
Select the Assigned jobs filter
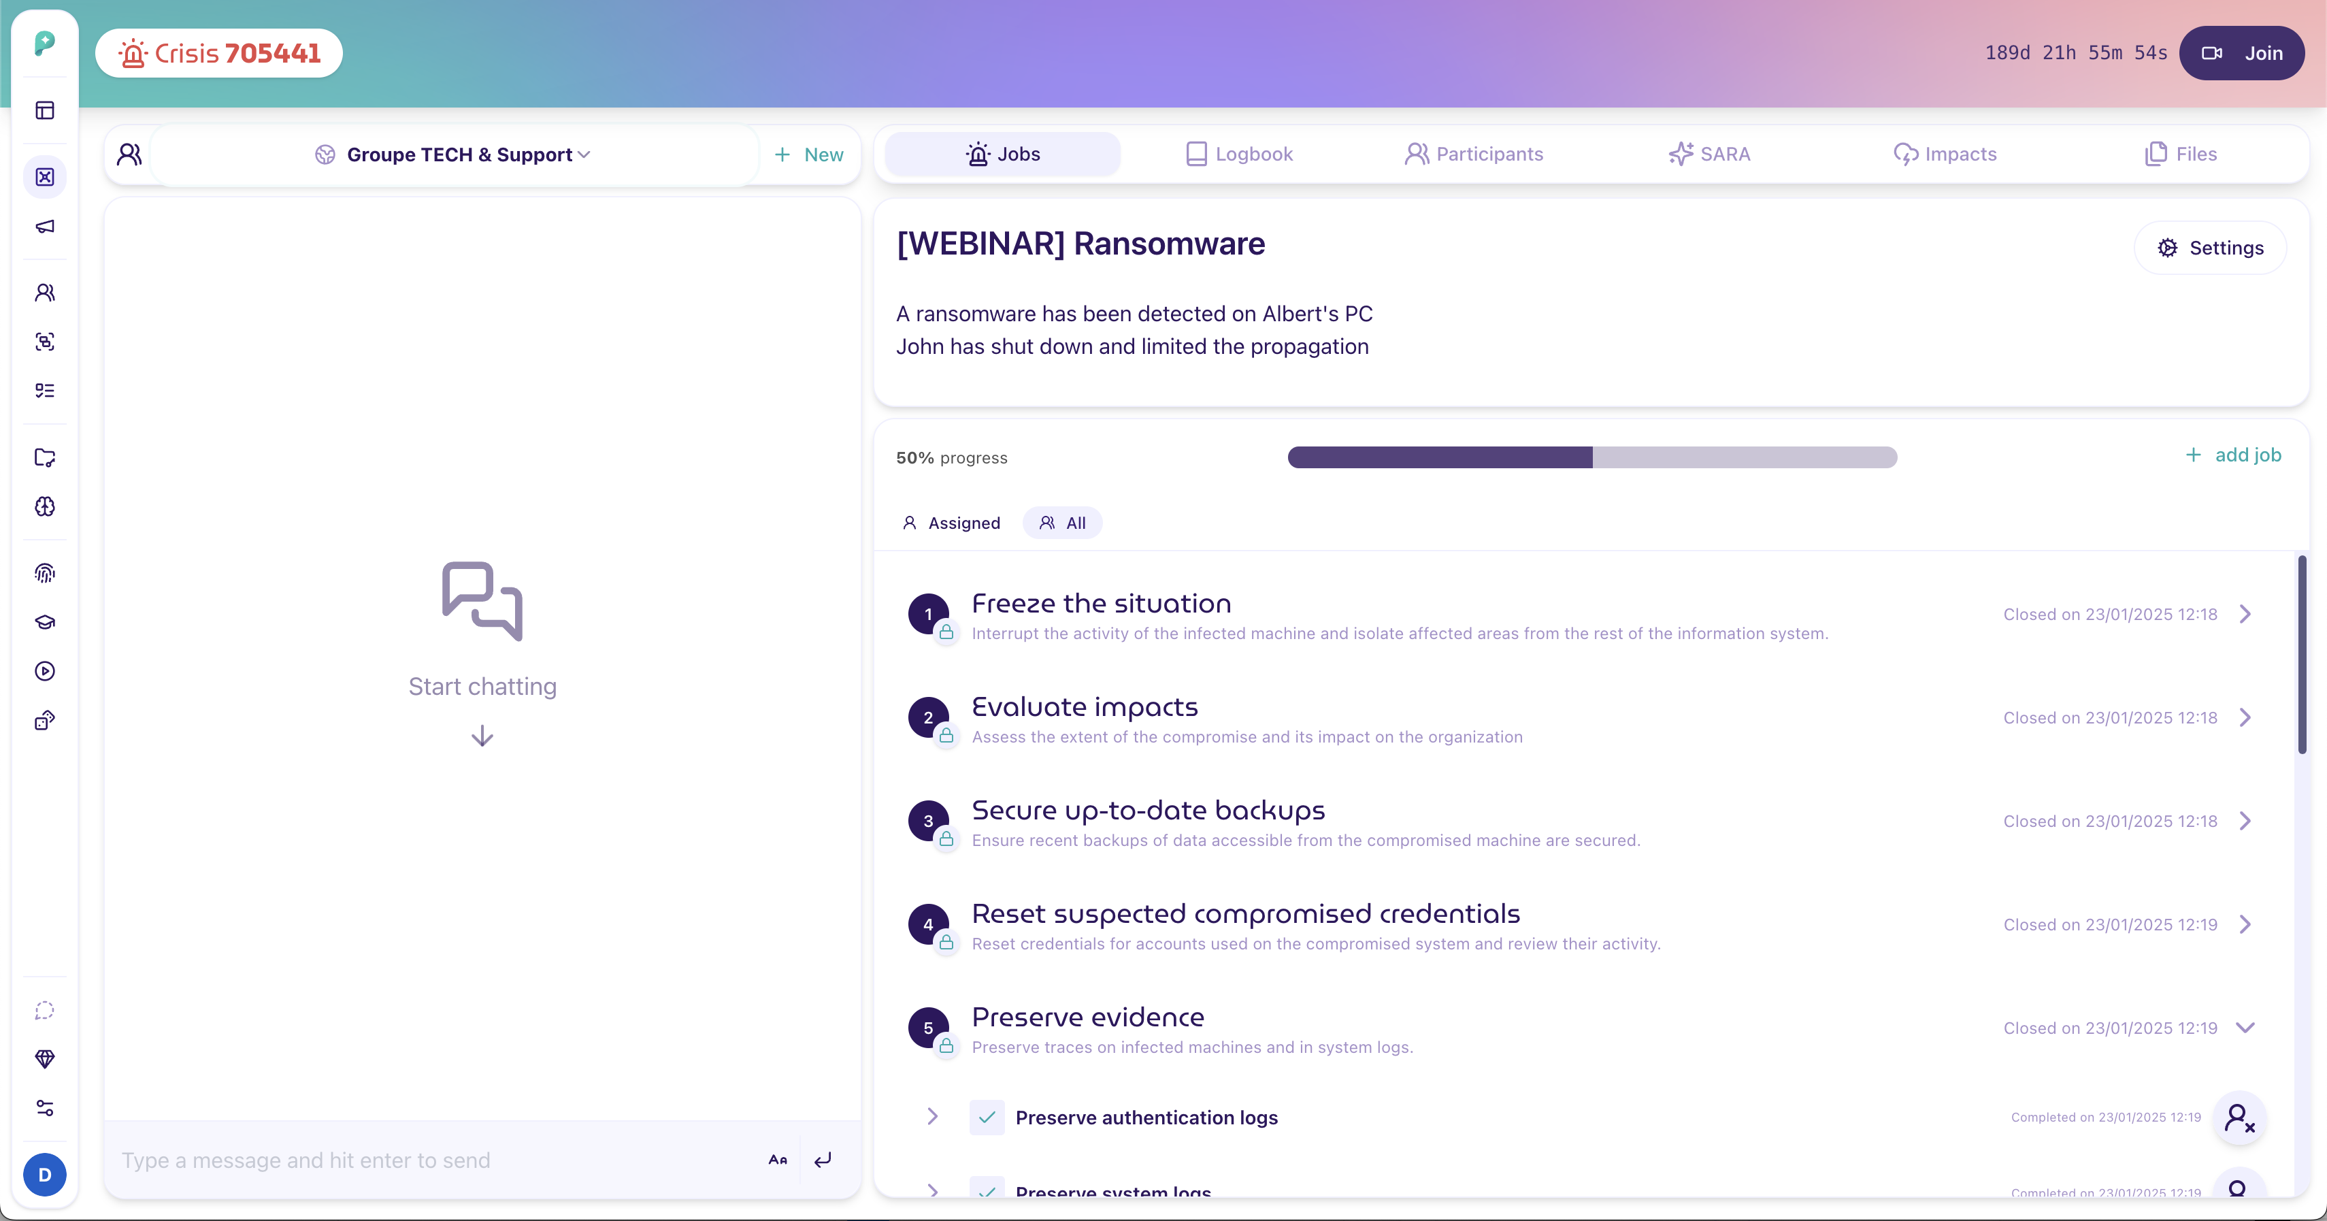[951, 523]
